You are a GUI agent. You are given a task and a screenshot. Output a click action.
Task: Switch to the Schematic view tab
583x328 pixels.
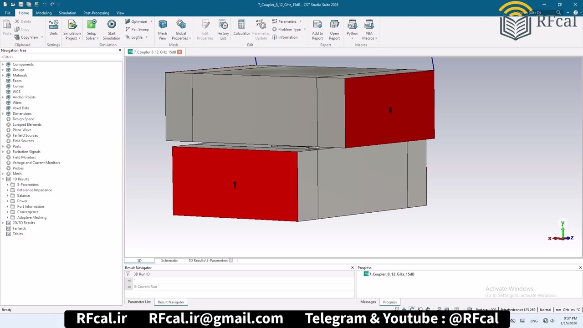coord(169,261)
